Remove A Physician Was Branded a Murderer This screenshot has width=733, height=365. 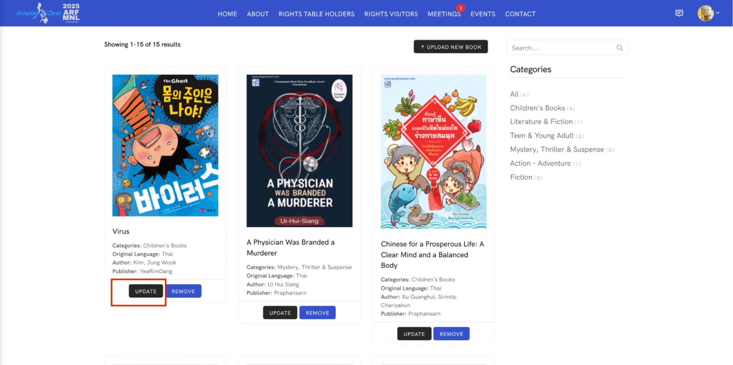coord(317,313)
